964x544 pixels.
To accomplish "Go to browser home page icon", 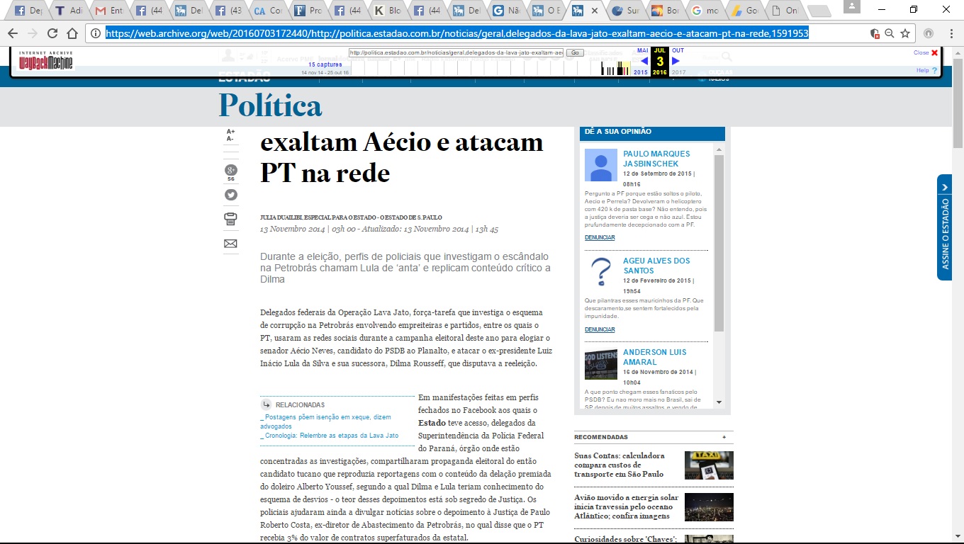I will (x=72, y=33).
